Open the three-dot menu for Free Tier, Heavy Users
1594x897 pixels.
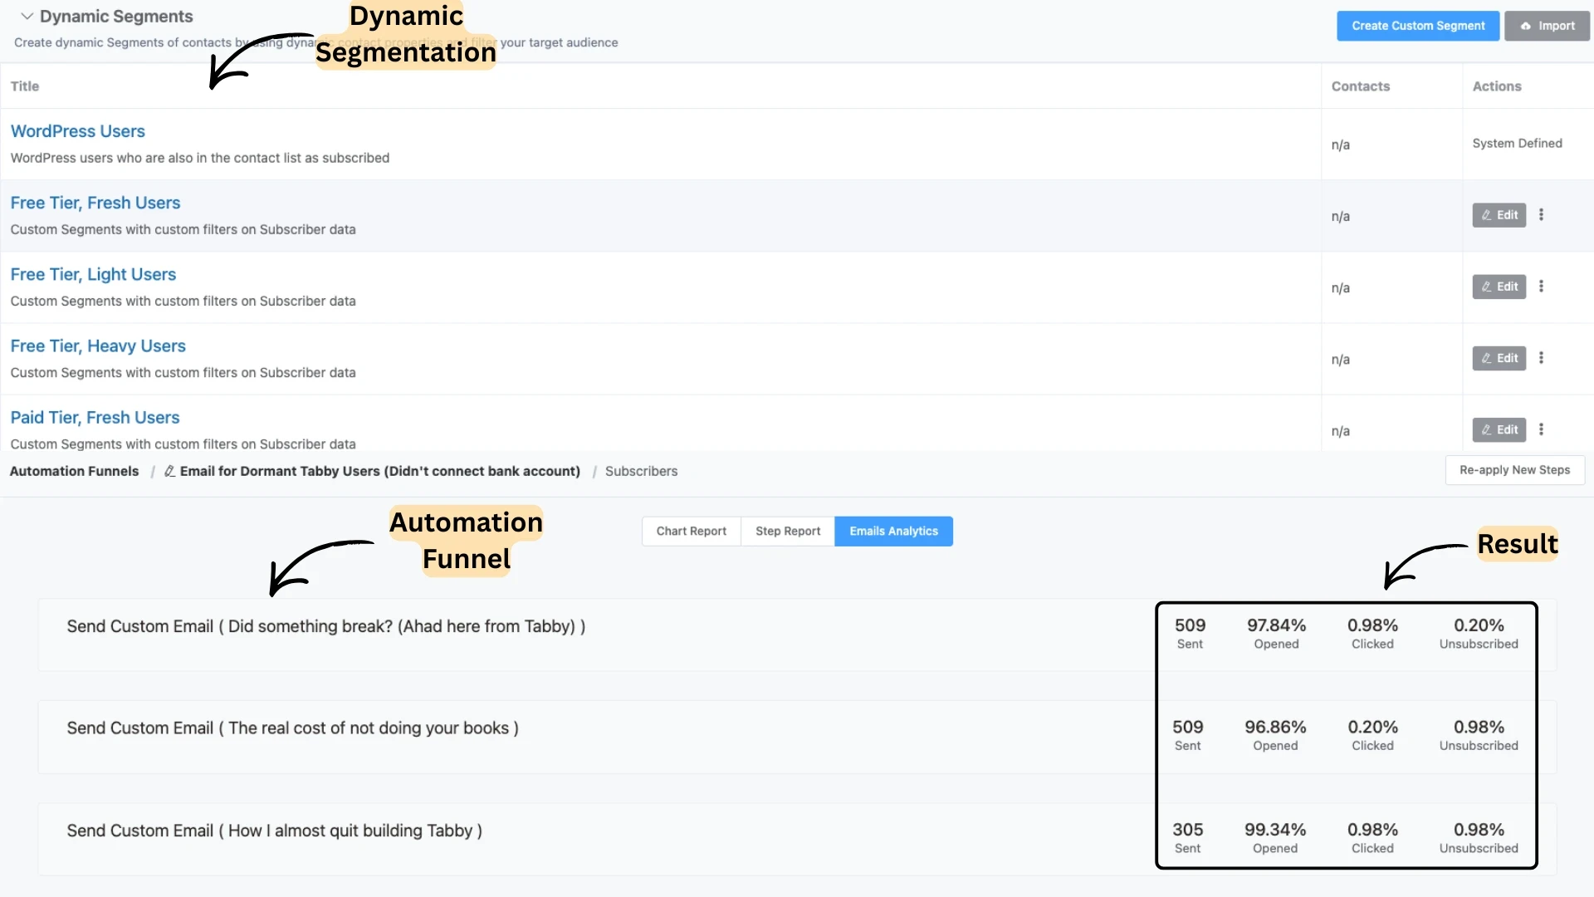pyautogui.click(x=1541, y=357)
